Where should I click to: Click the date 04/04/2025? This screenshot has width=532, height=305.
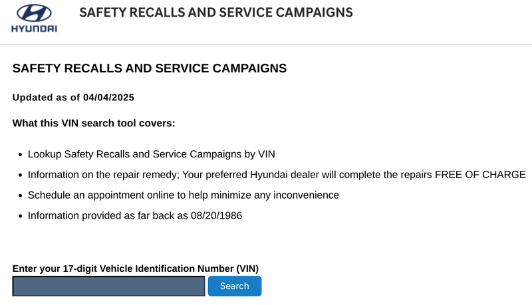[x=108, y=98]
